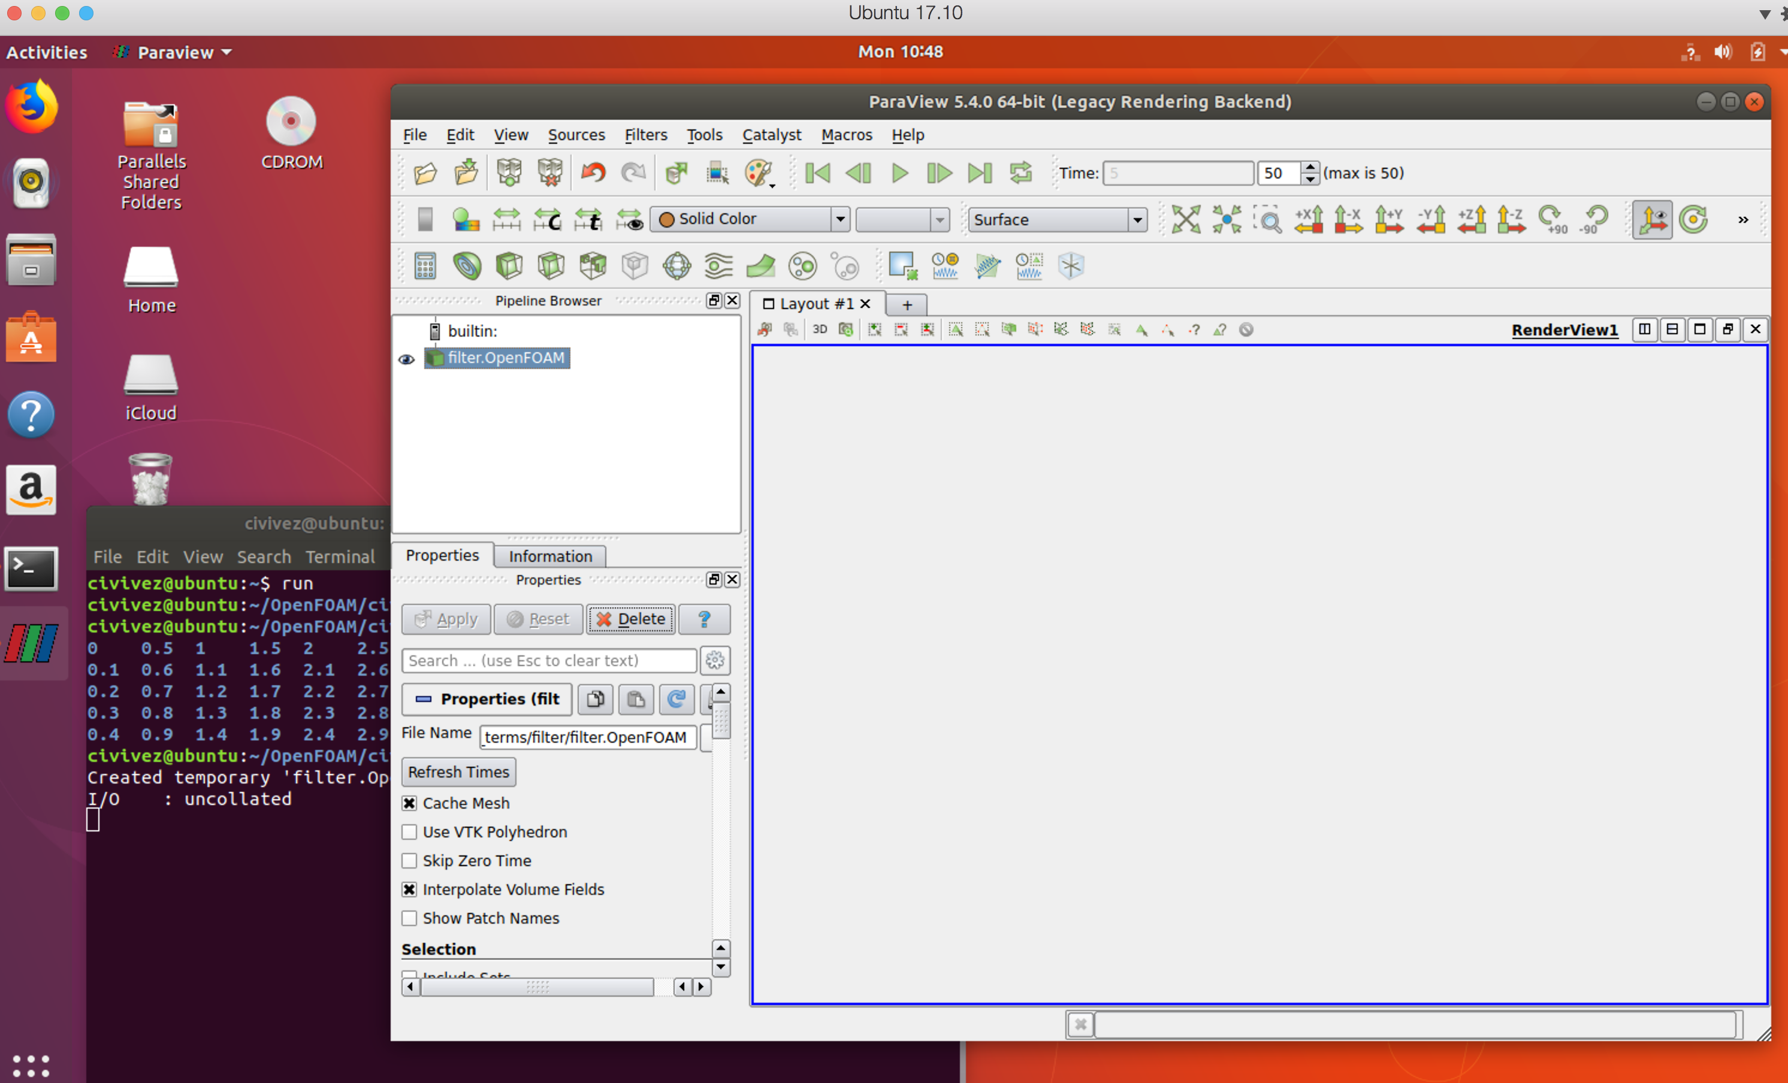This screenshot has height=1083, width=1788.
Task: Apply the Warp By Vector filter icon
Action: pos(760,266)
